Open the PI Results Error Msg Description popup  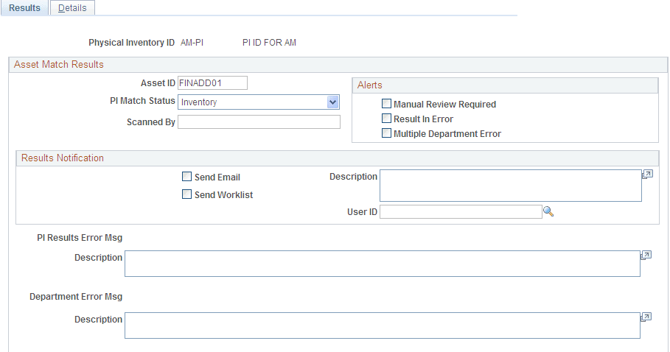click(646, 256)
